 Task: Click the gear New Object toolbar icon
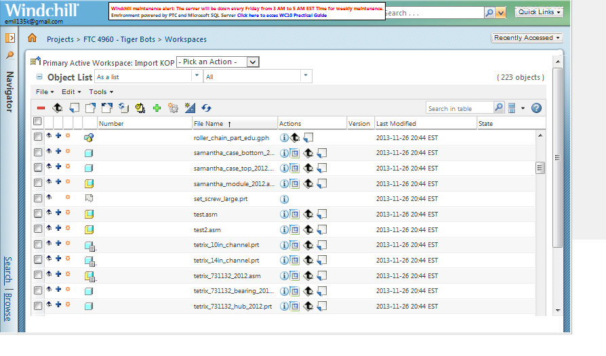[173, 108]
